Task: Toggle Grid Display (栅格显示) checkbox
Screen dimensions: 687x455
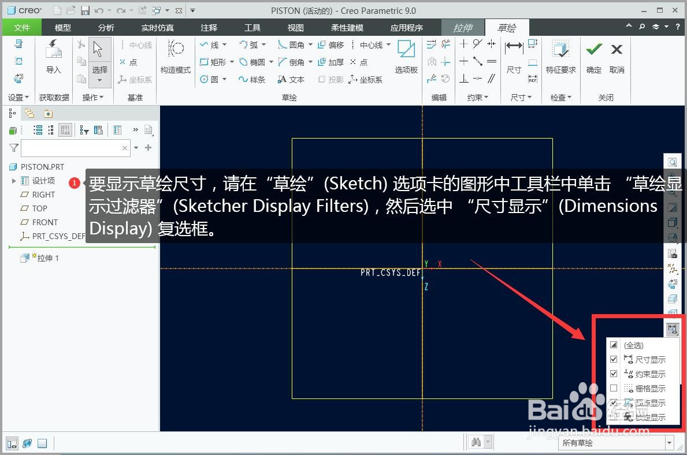Action: 614,388
